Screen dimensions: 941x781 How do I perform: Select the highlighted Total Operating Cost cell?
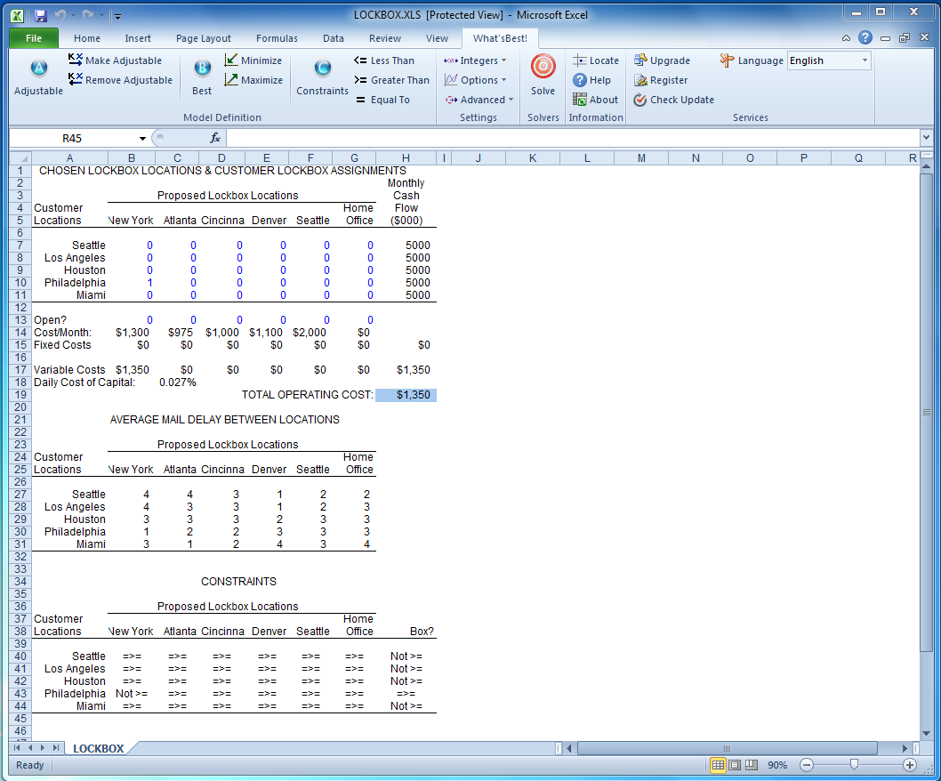click(x=406, y=395)
